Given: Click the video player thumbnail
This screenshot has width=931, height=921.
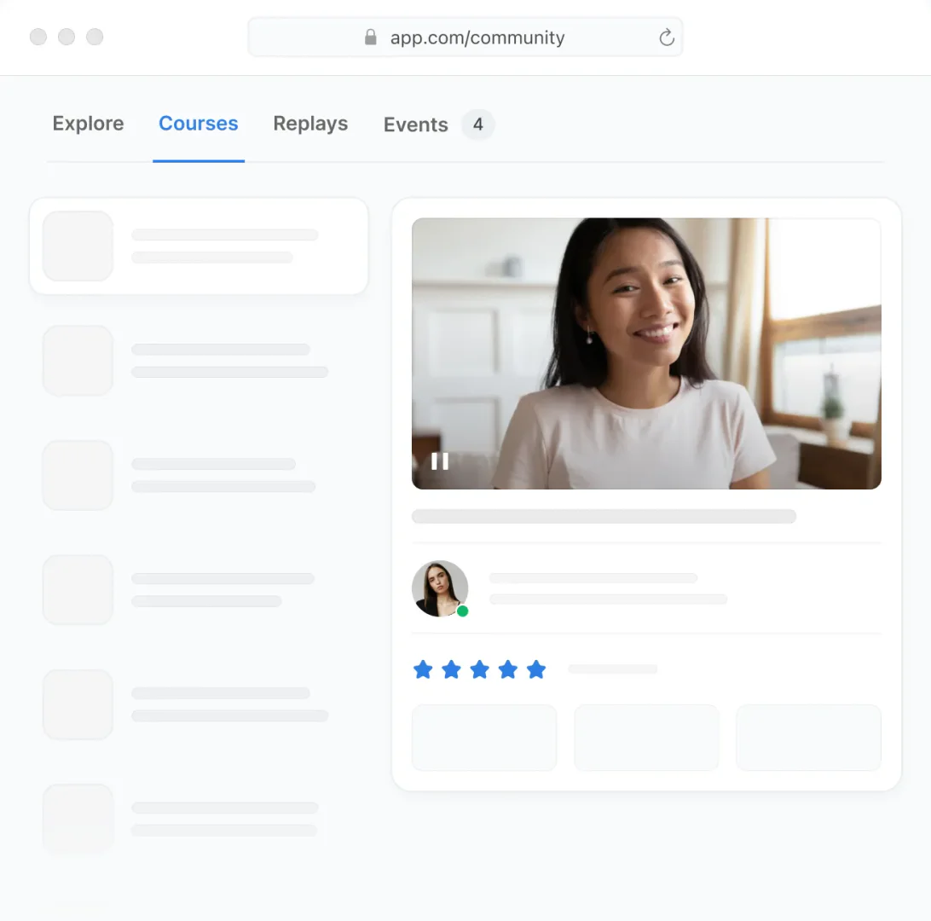Looking at the screenshot, I should pyautogui.click(x=646, y=353).
